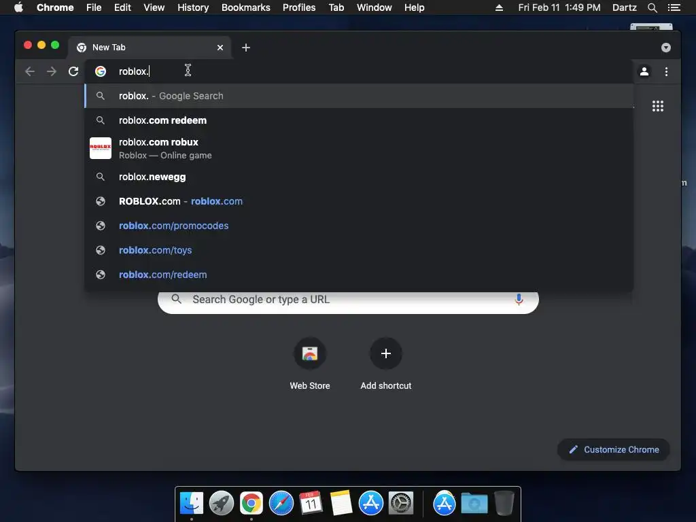Open Spotlight search in the menu bar
The height and width of the screenshot is (522, 696).
tap(652, 7)
